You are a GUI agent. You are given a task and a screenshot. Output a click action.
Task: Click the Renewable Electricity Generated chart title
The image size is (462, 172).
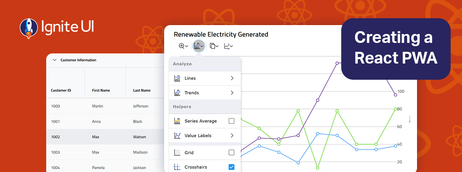tap(221, 34)
